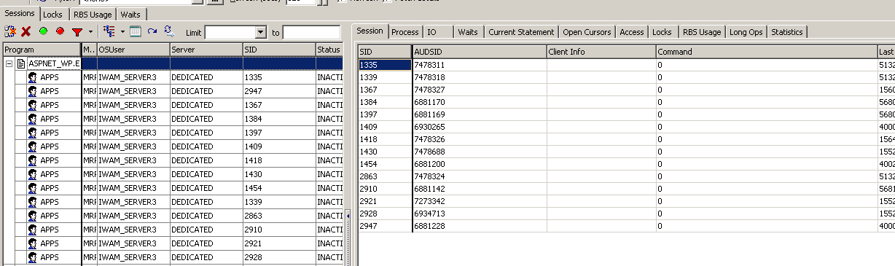Sort sessions by OSUser column header
895x266 pixels.
pyautogui.click(x=133, y=50)
